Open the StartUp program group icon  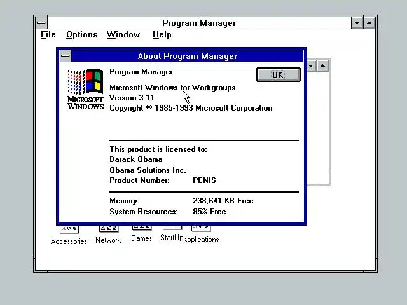pyautogui.click(x=172, y=233)
